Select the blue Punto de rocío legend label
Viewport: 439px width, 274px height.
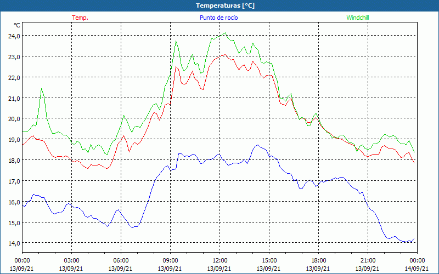pos(218,18)
